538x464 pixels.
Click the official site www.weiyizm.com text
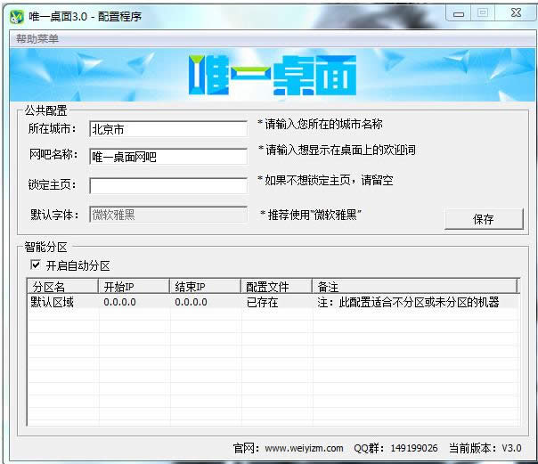(304, 448)
